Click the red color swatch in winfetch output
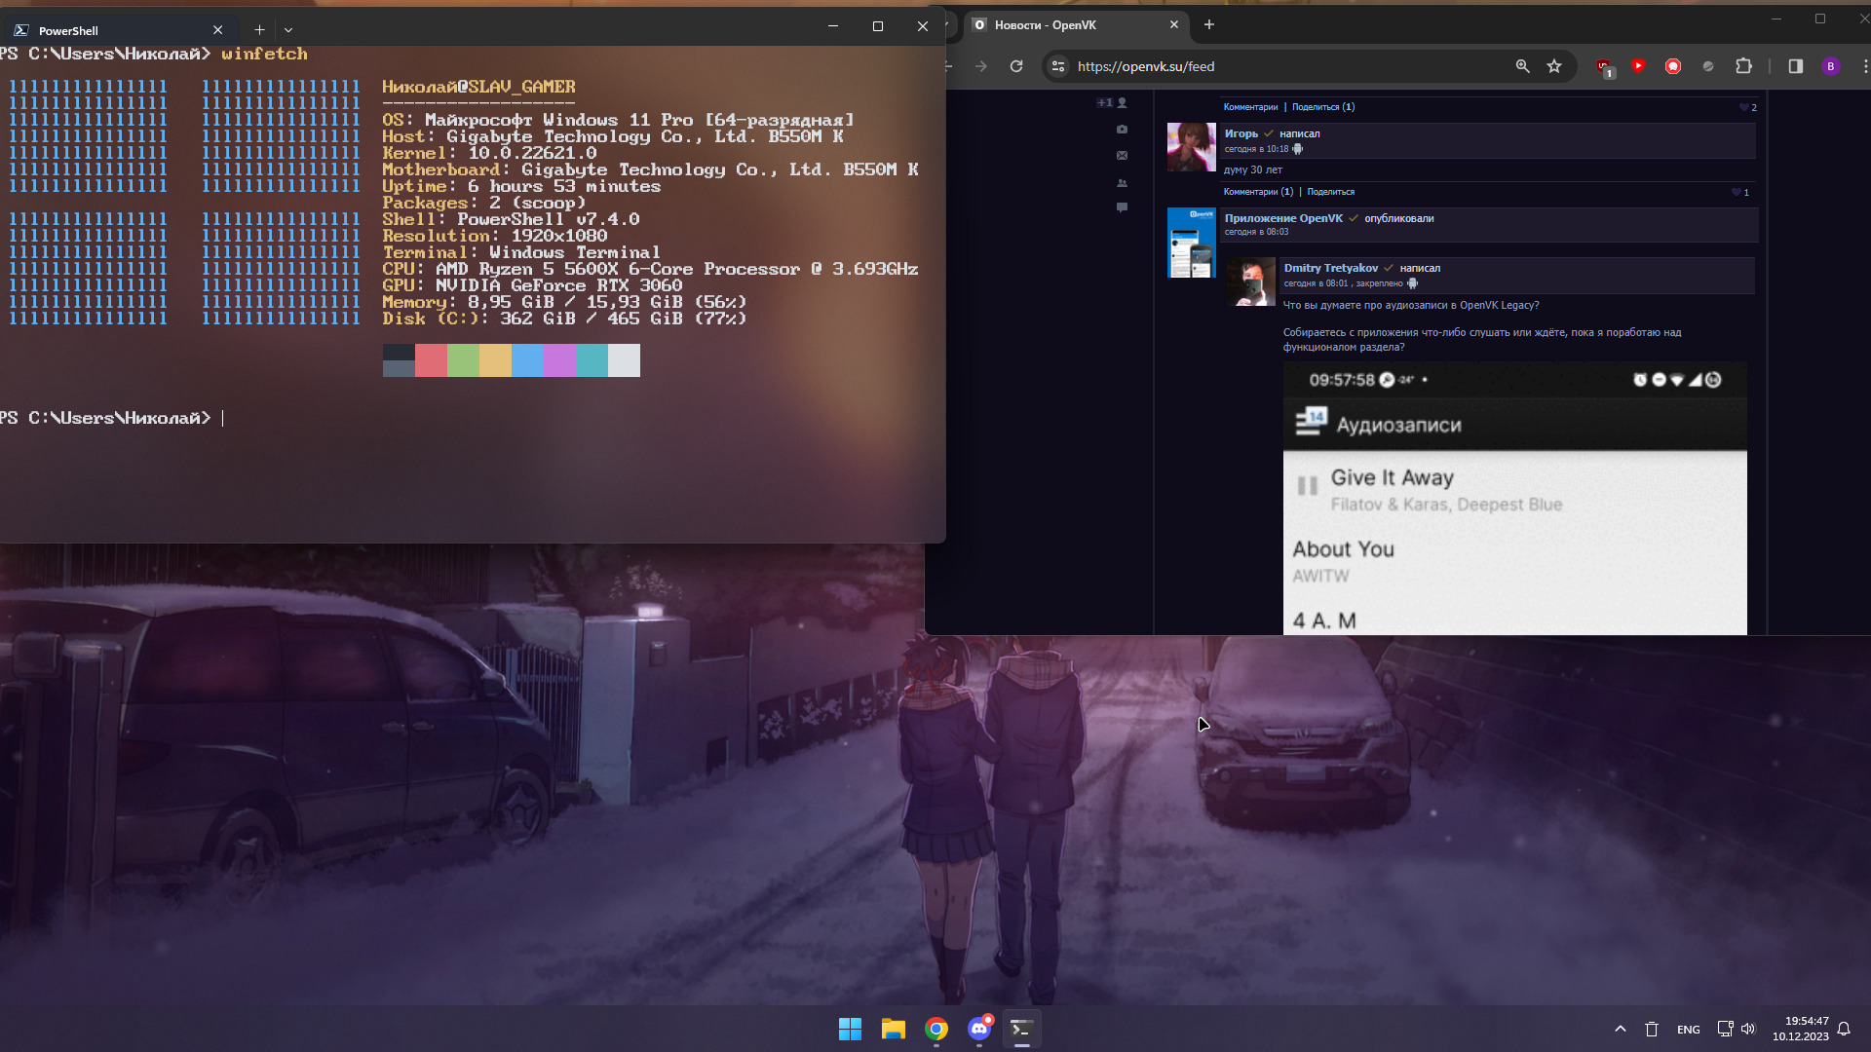Screen dimensions: 1871x1052 pyautogui.click(x=431, y=360)
